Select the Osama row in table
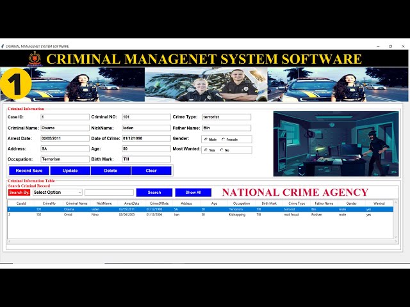 click(201, 209)
